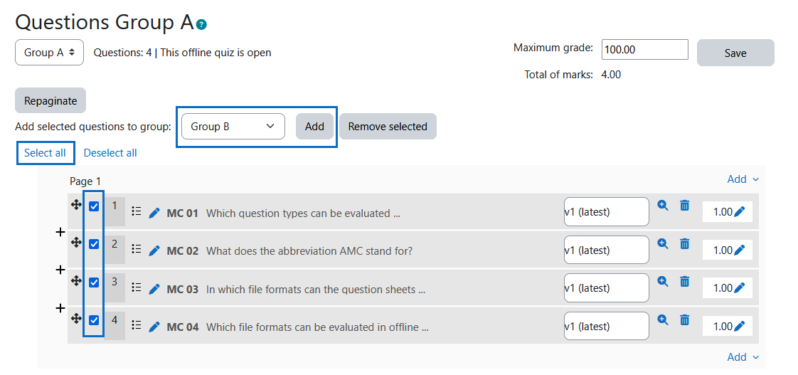The image size is (798, 375).
Task: Edit the 1.00 mark of MC 01
Action: (x=740, y=212)
